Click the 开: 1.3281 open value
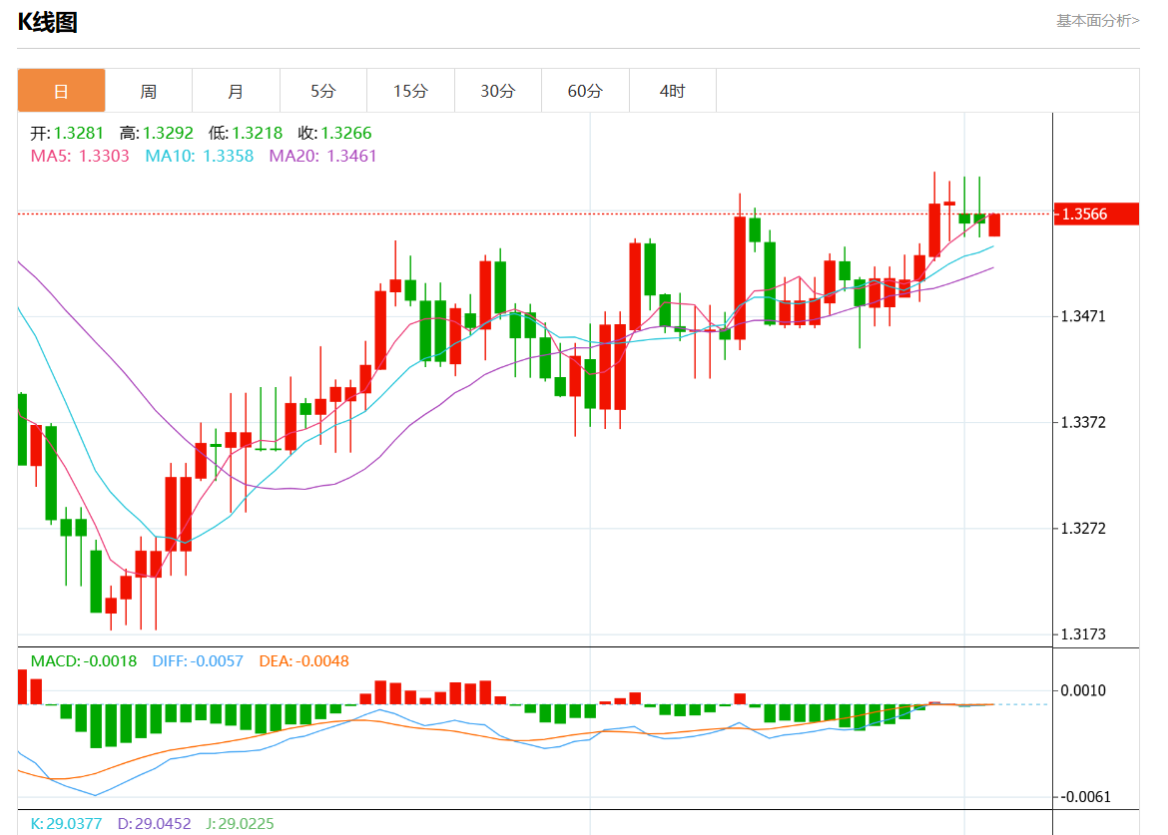The height and width of the screenshot is (835, 1168). tap(67, 134)
